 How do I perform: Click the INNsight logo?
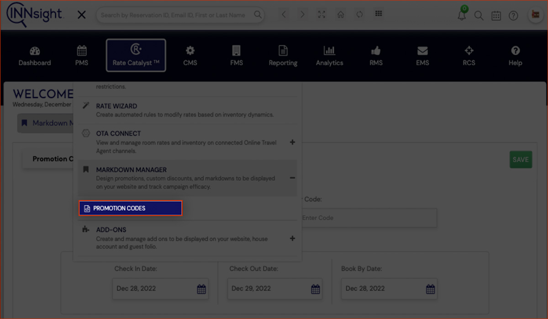(x=35, y=14)
